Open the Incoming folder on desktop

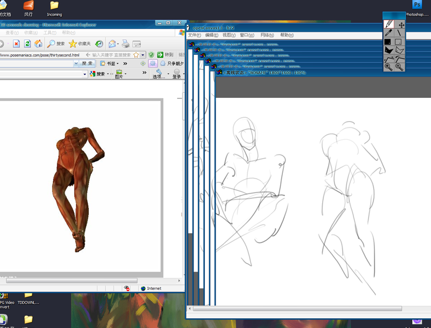point(54,8)
